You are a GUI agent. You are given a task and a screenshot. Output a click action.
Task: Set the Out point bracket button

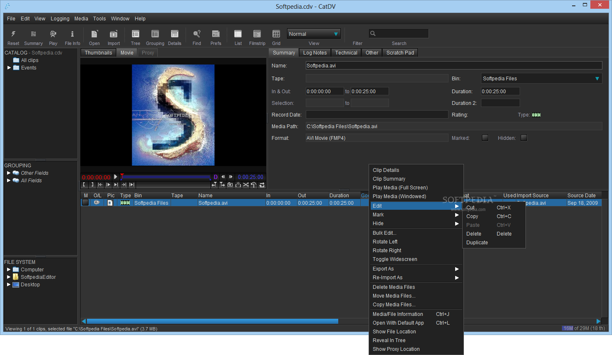coord(92,185)
